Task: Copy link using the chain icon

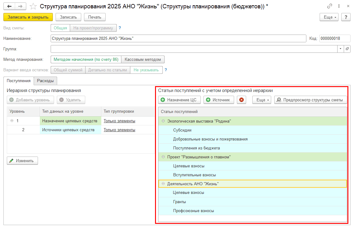Action: point(330,6)
